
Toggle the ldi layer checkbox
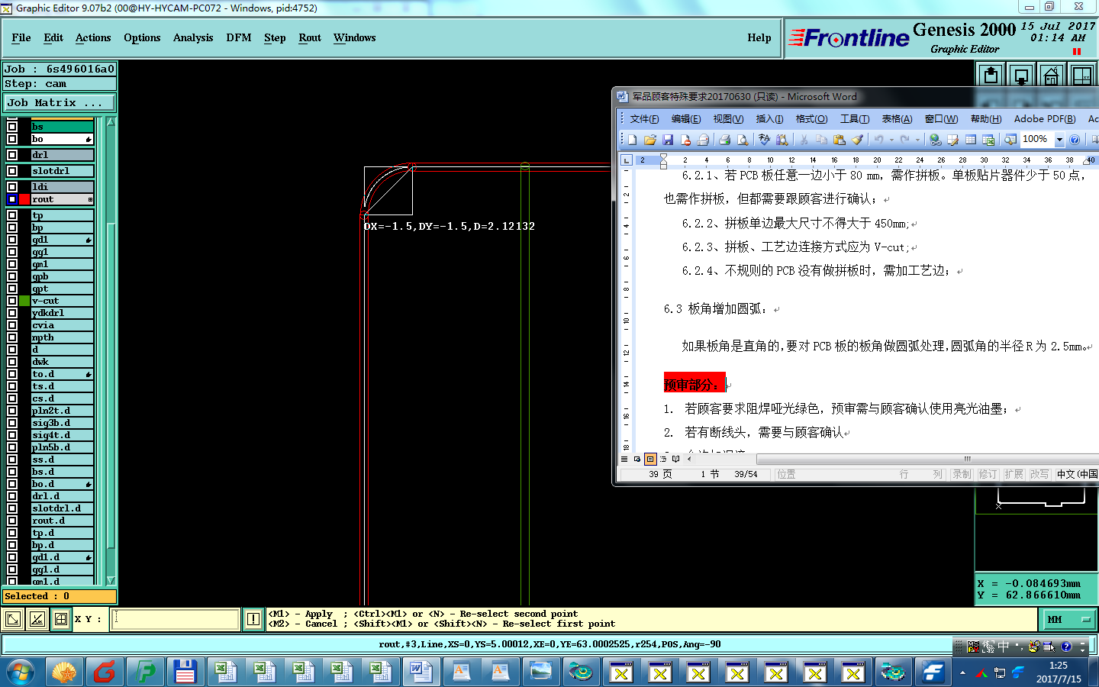coord(12,187)
